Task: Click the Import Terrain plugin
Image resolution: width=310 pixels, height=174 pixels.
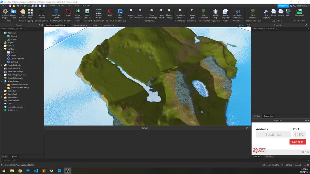Action: click(78, 13)
